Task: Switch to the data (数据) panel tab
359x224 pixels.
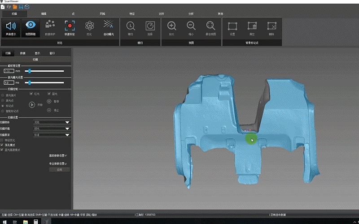Action: click(22, 53)
